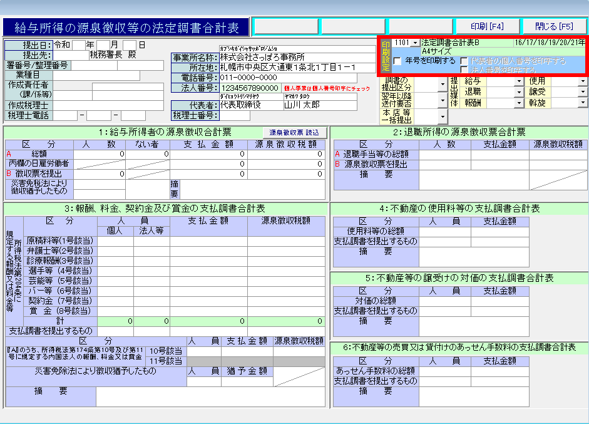The height and width of the screenshot is (424, 589).
Task: Click the 源泉徴収票 読込 button
Action: (x=294, y=133)
